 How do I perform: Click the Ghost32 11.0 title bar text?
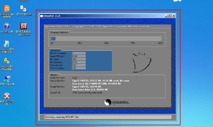[x=52, y=16]
